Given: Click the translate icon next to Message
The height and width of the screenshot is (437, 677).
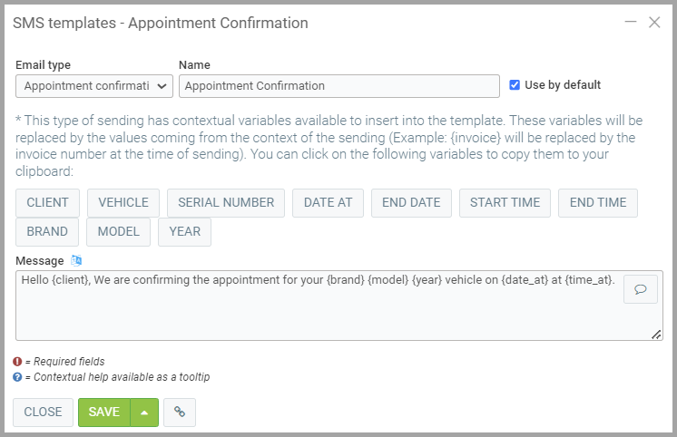Looking at the screenshot, I should pos(76,261).
